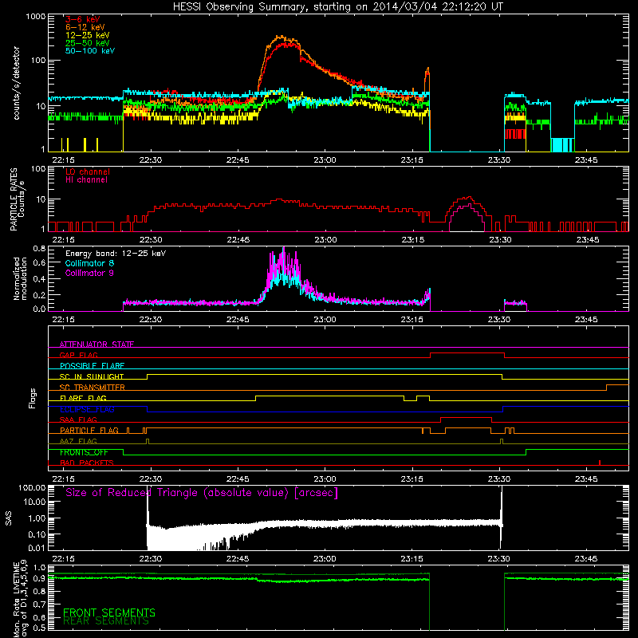Image resolution: width=638 pixels, height=638 pixels.
Task: Click the BAD_PACKETS spike marker near 23:47
Action: [x=600, y=463]
